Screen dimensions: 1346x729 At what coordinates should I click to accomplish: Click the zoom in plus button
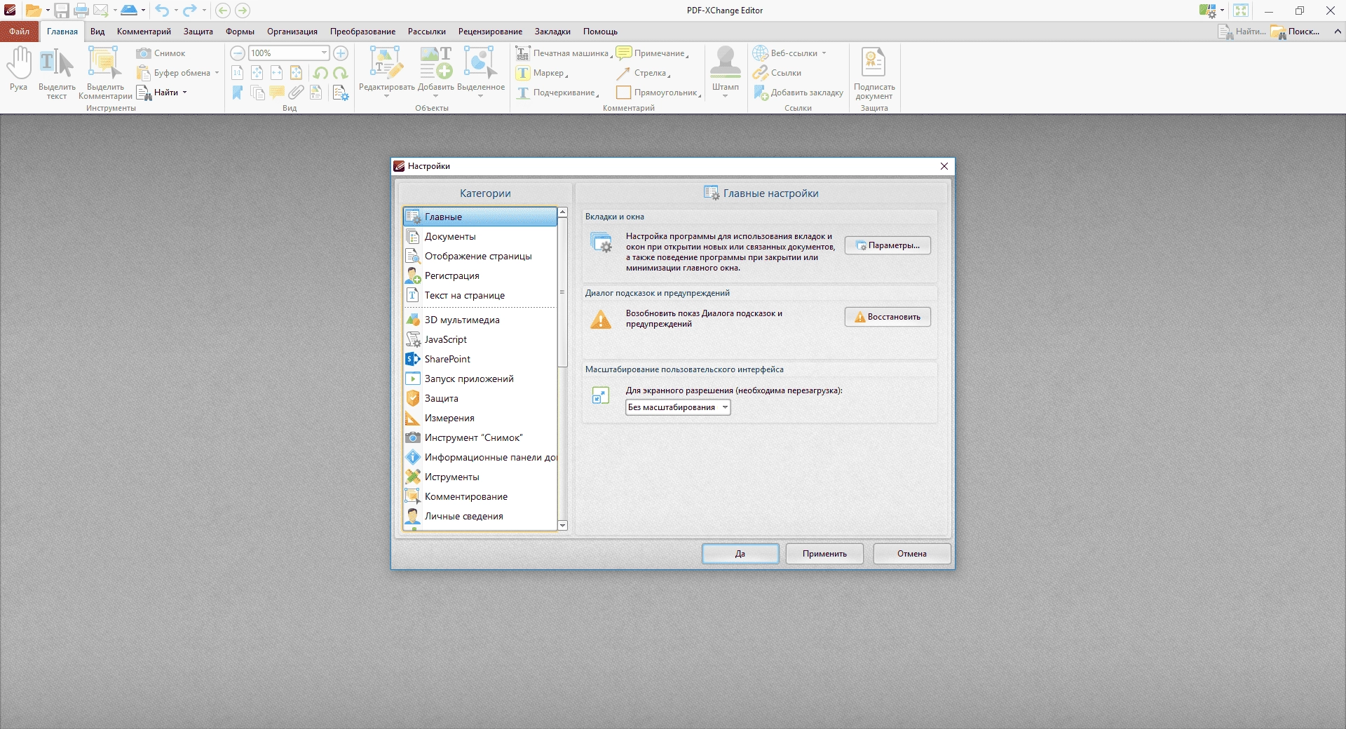[x=341, y=53]
